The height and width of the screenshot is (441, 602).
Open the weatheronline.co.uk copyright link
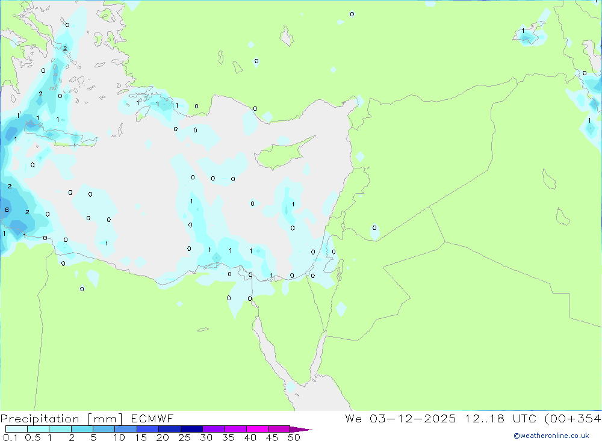551,436
